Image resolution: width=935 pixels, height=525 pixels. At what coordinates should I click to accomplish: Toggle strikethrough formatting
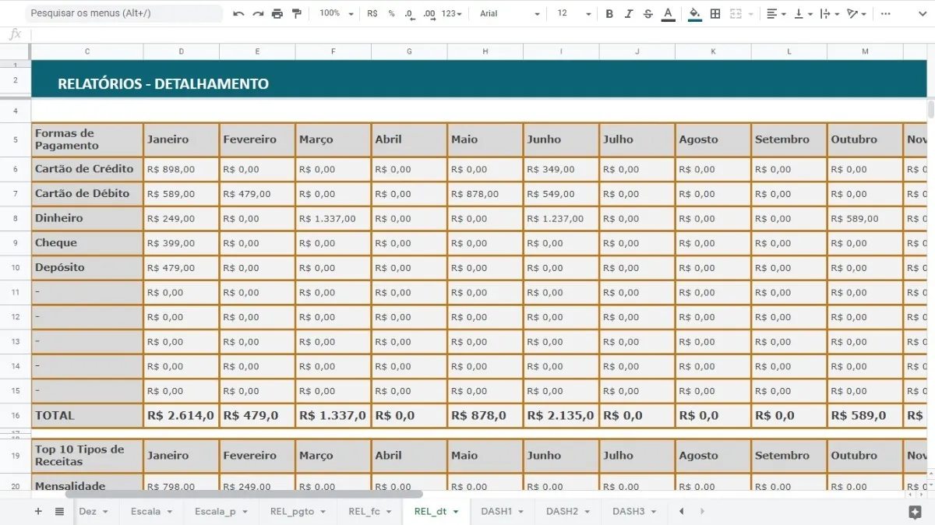[648, 14]
